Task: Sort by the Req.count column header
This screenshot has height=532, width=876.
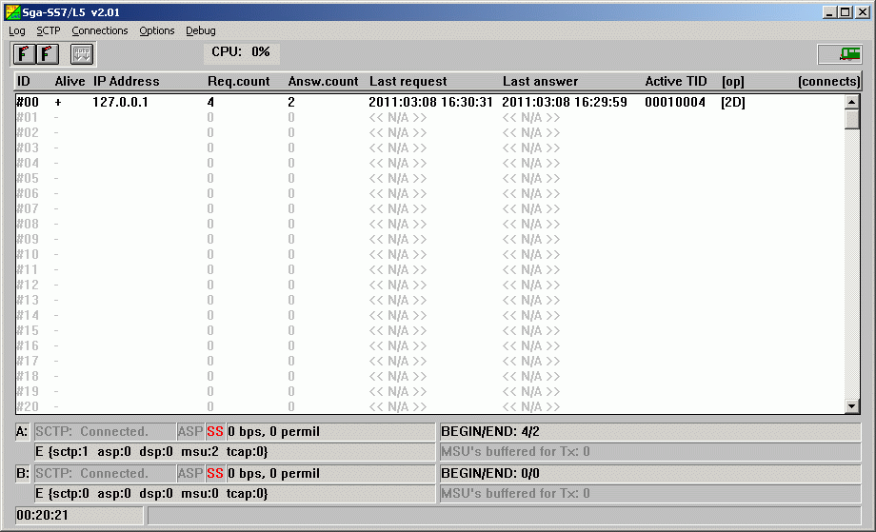Action: pos(238,82)
